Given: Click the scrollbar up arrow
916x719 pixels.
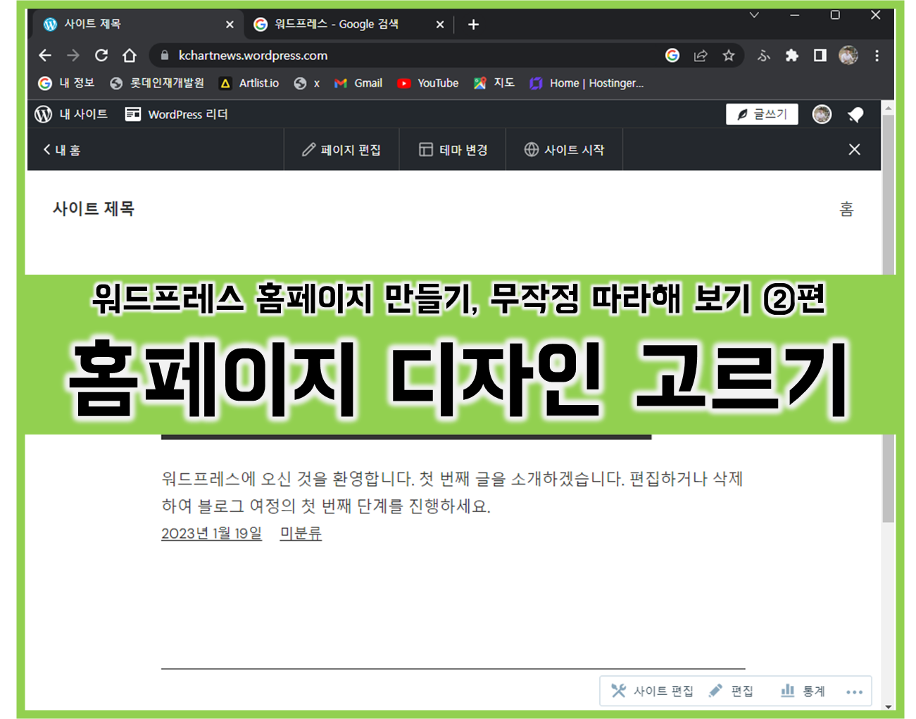Looking at the screenshot, I should (x=889, y=108).
